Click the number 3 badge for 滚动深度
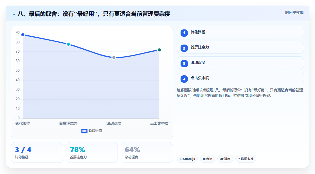The image size is (315, 174). 184,64
